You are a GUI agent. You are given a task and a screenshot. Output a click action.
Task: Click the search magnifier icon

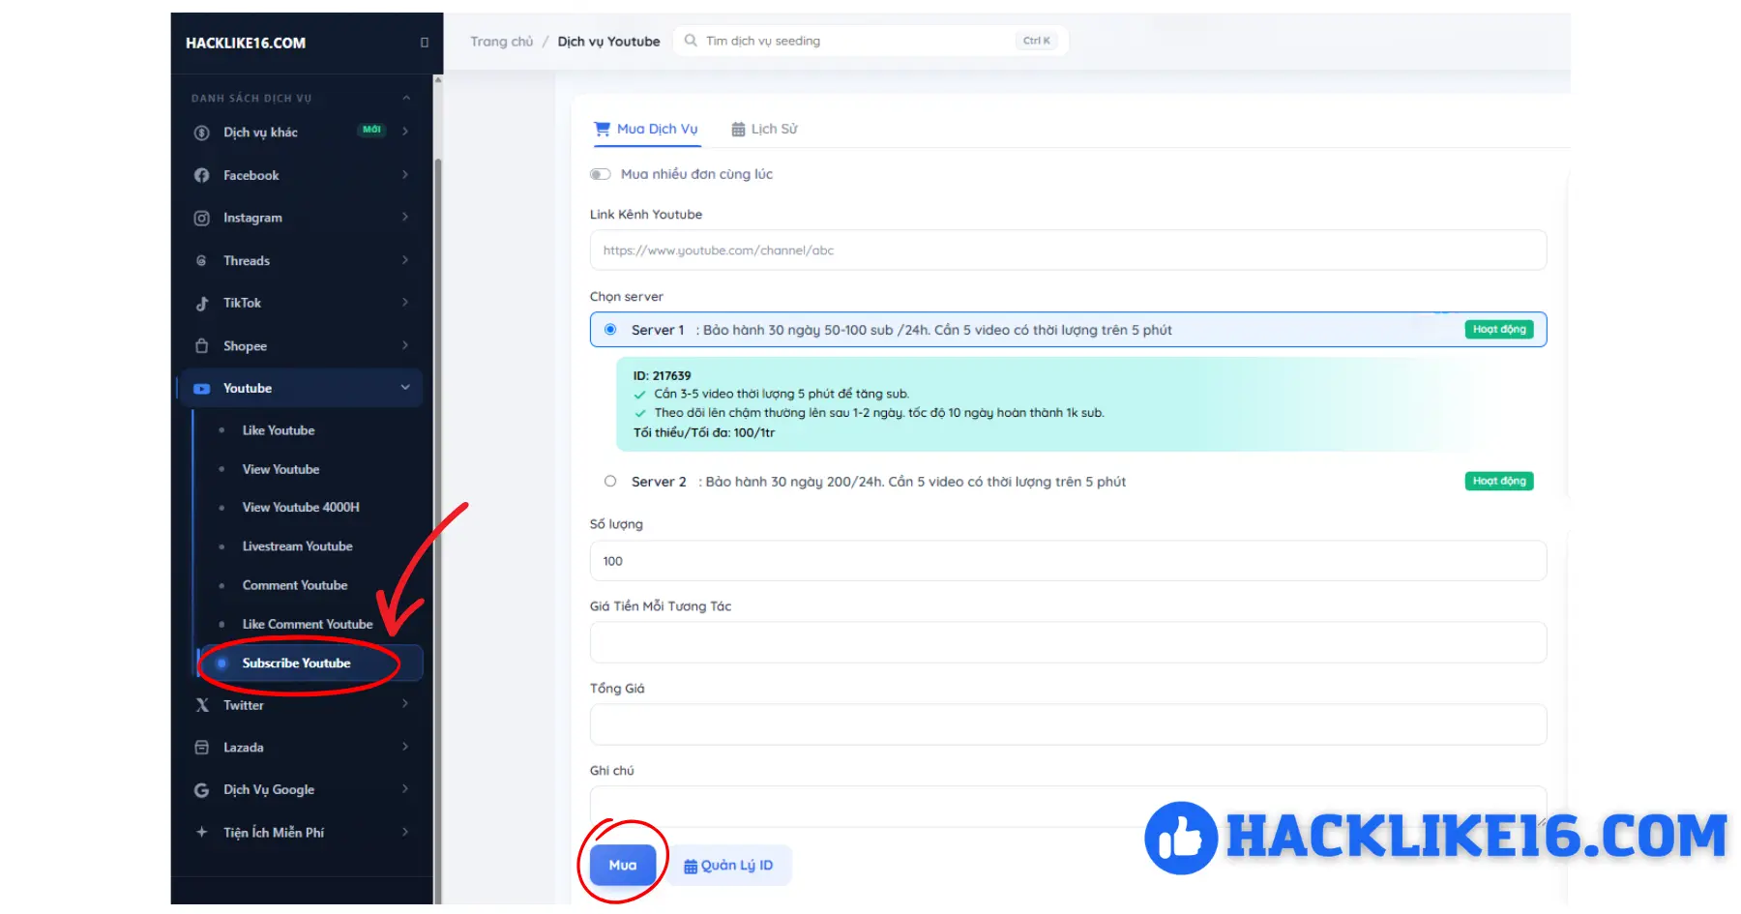(x=691, y=41)
